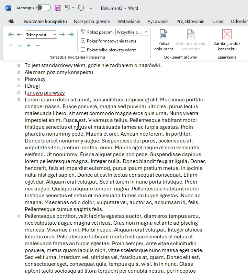Image resolution: width=248 pixels, height=274 pixels.
Task: Open the Wstawianie ribbon tab
Action: 129,21
